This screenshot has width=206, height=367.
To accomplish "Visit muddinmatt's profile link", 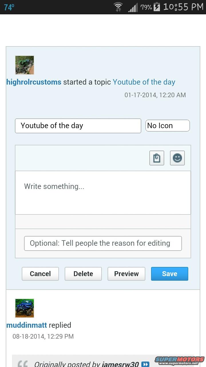I will 27,325.
